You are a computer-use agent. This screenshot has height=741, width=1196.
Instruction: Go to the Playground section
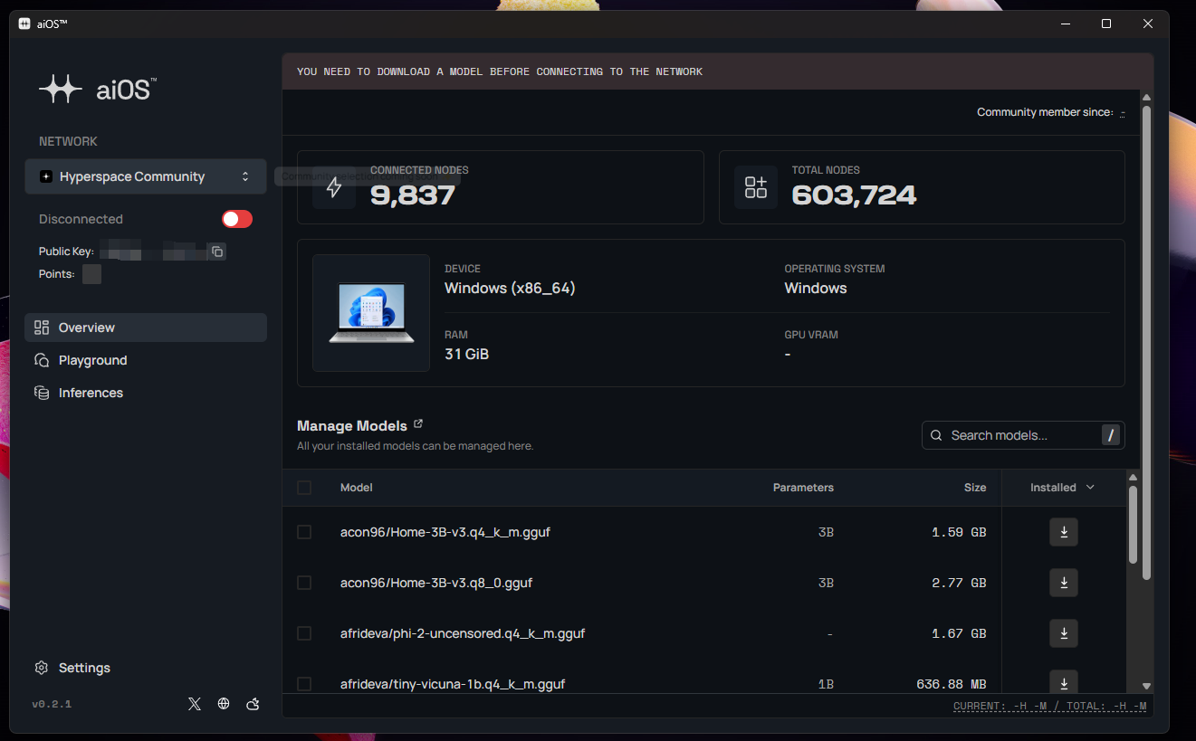point(92,360)
